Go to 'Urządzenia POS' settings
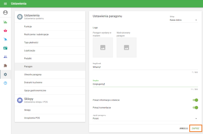This screenshot has height=134, width=203. 32,118
